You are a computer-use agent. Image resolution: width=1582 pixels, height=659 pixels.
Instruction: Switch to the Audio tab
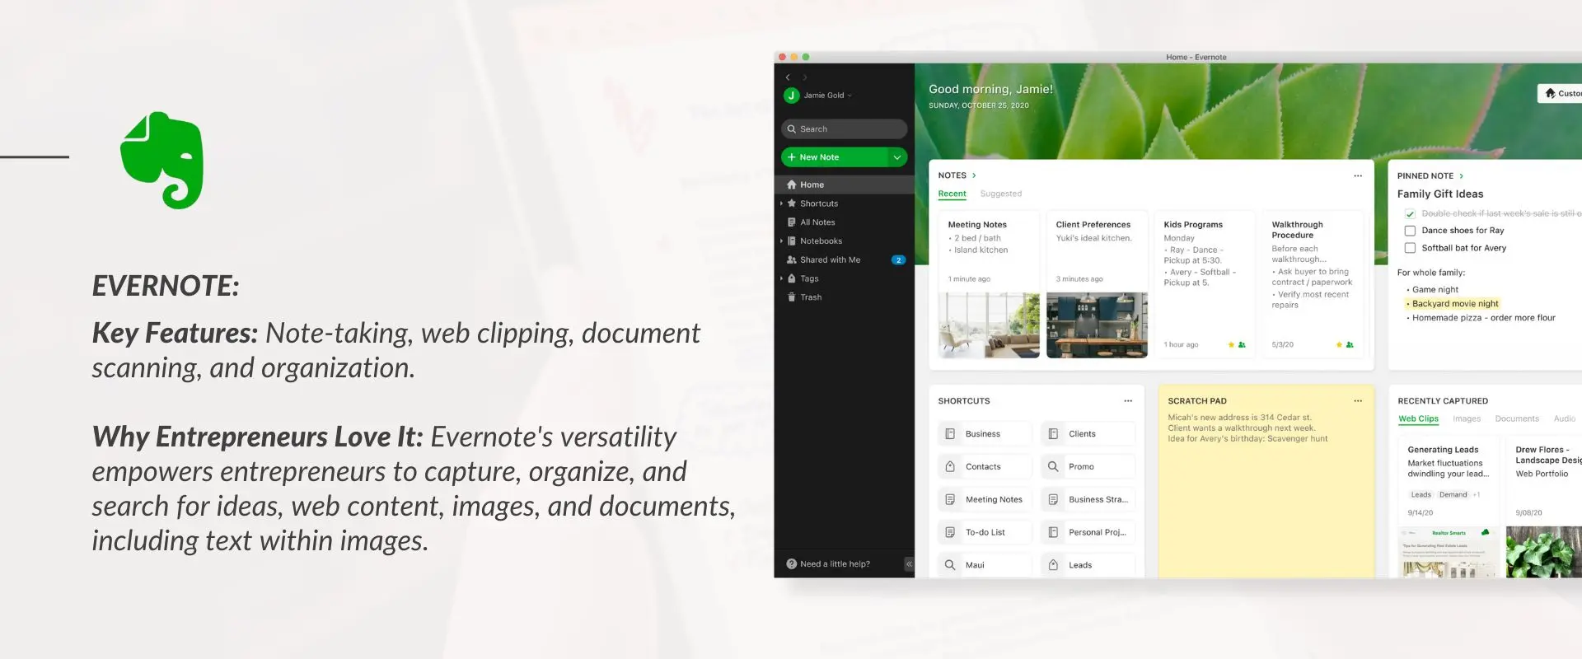(x=1565, y=419)
